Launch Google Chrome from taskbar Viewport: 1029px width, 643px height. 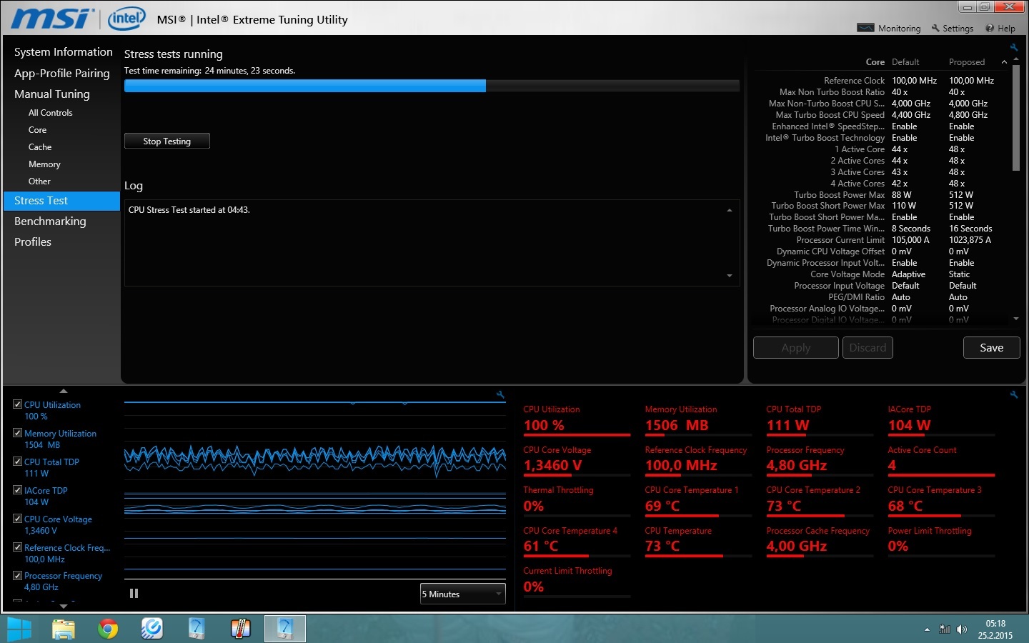pyautogui.click(x=108, y=629)
